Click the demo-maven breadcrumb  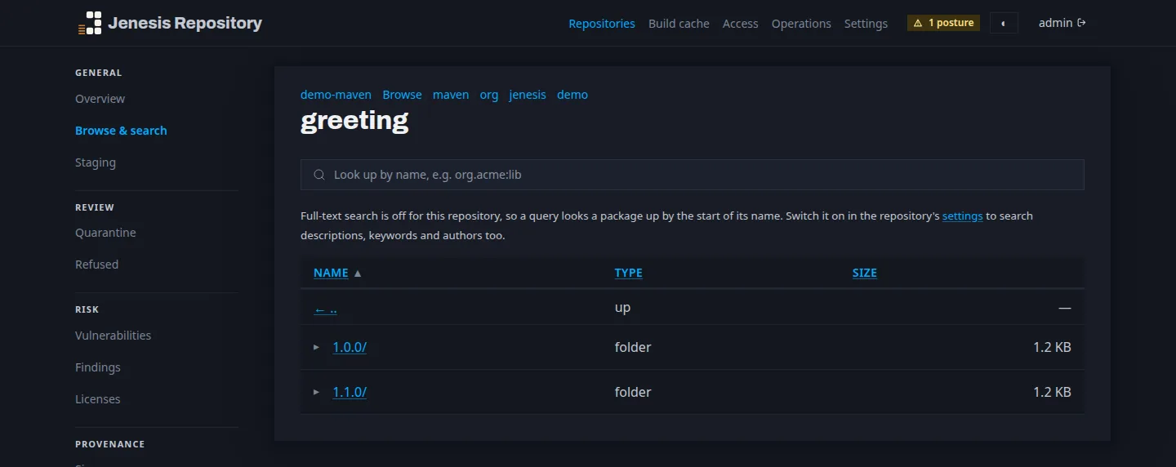coord(336,95)
